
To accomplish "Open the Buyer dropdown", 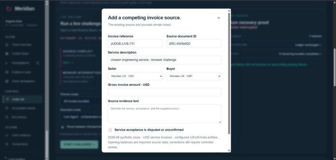I will [194, 76].
